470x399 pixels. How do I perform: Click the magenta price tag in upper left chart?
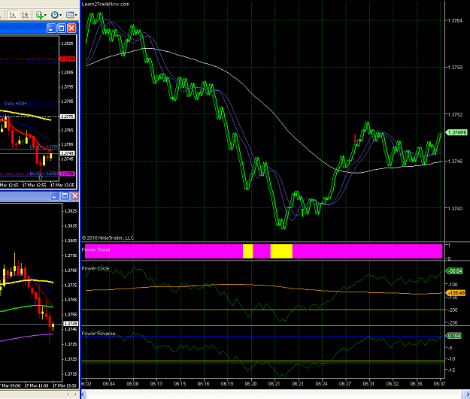(68, 174)
